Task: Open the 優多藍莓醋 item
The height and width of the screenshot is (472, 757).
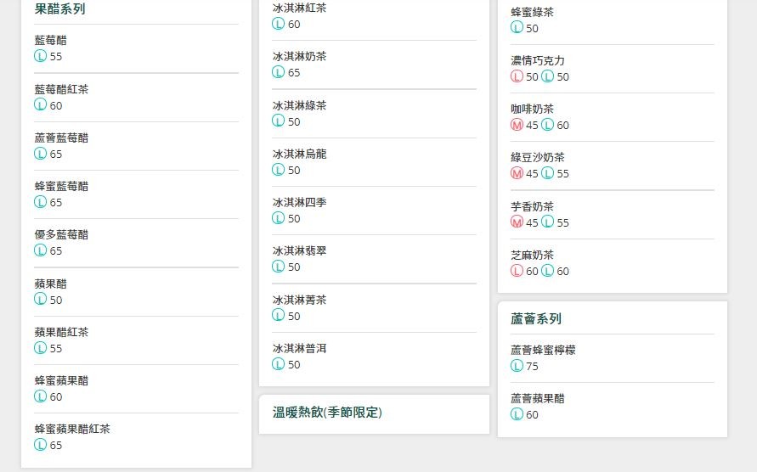Action: coord(61,234)
